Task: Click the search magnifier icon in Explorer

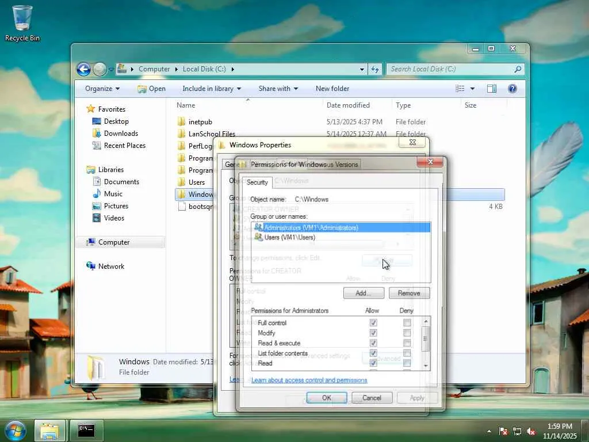Action: (x=518, y=69)
